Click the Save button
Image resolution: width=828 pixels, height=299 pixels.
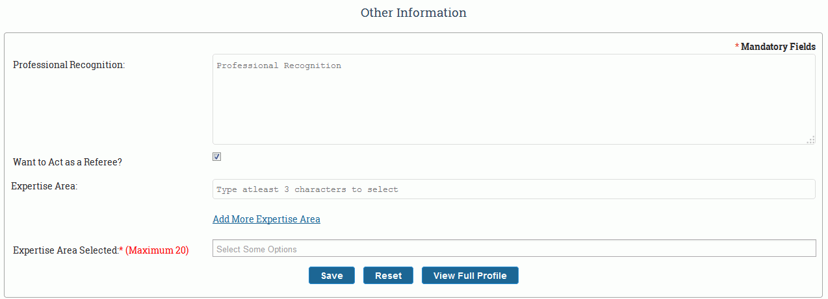click(x=331, y=276)
